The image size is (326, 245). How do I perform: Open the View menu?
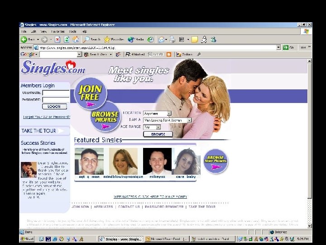pyautogui.click(x=43, y=31)
